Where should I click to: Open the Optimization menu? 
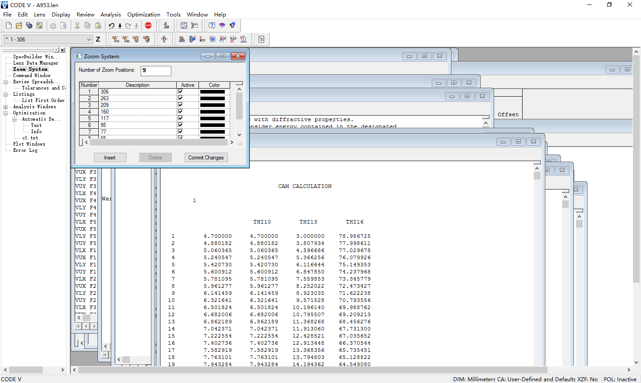click(144, 14)
